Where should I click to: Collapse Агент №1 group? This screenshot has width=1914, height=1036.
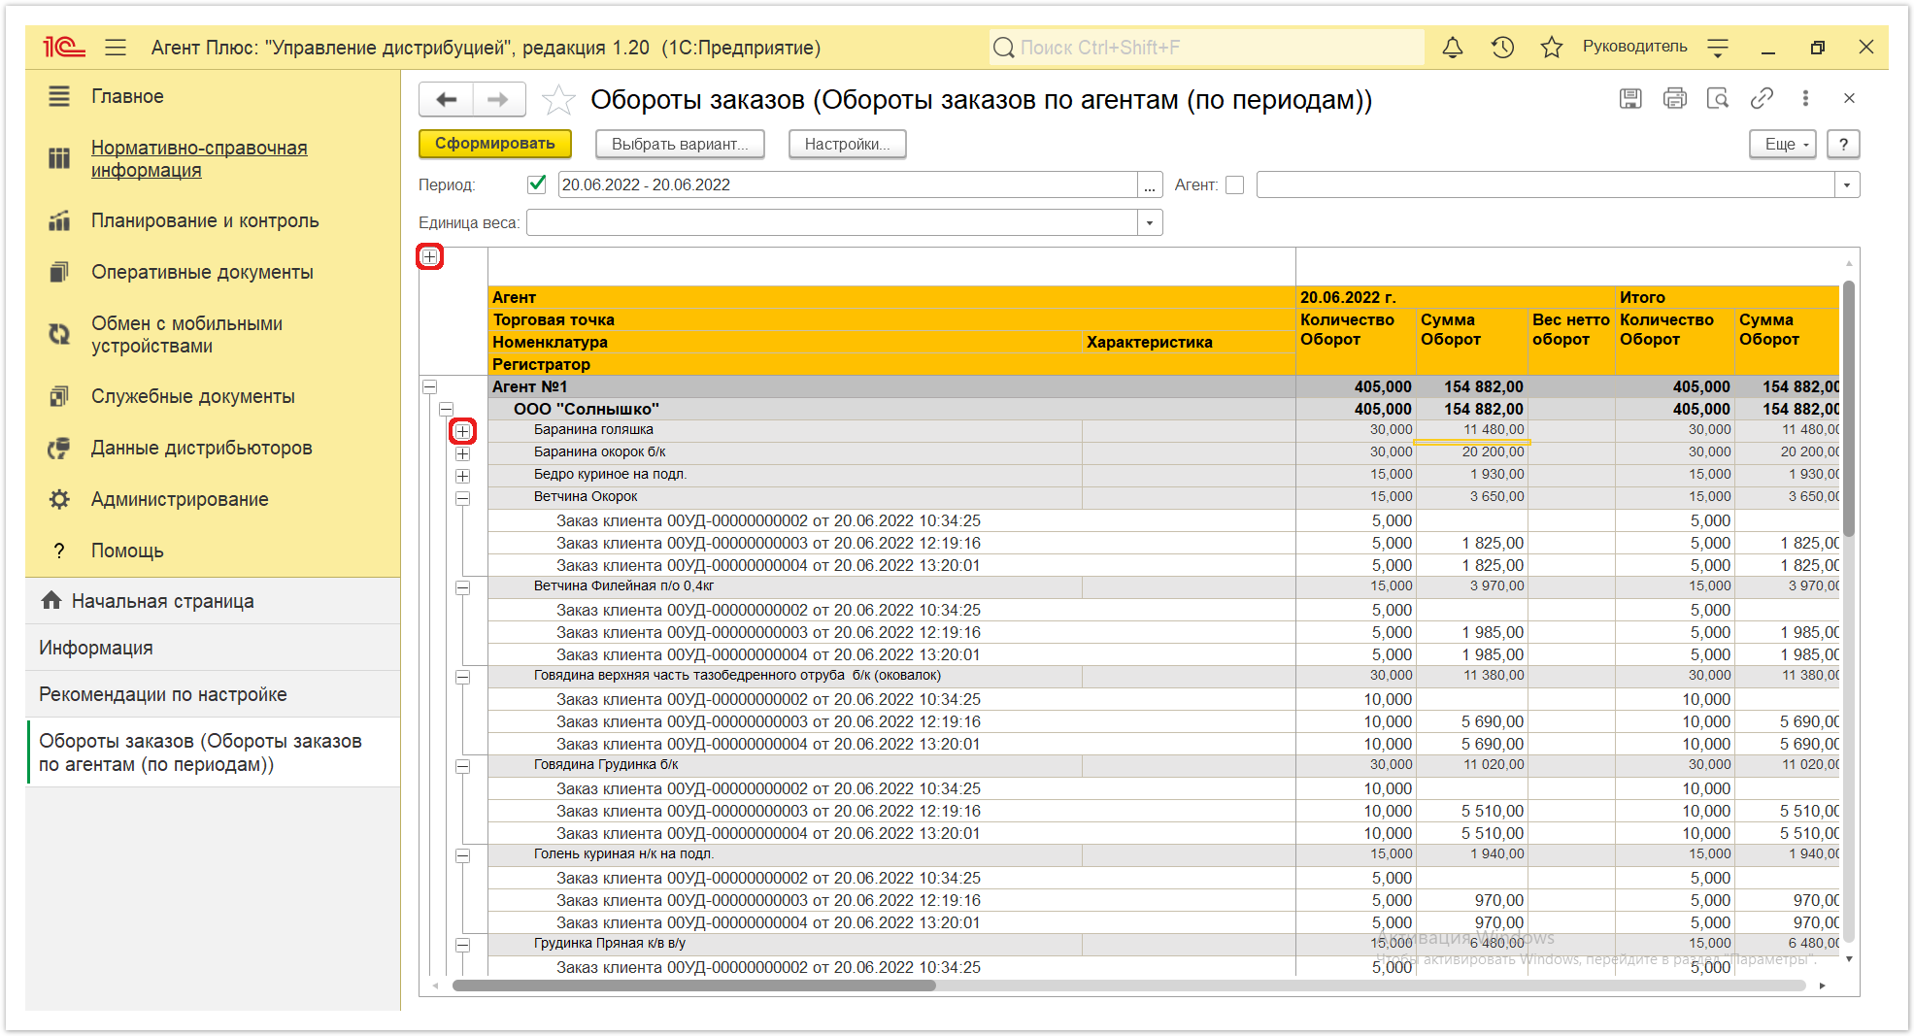tap(430, 386)
